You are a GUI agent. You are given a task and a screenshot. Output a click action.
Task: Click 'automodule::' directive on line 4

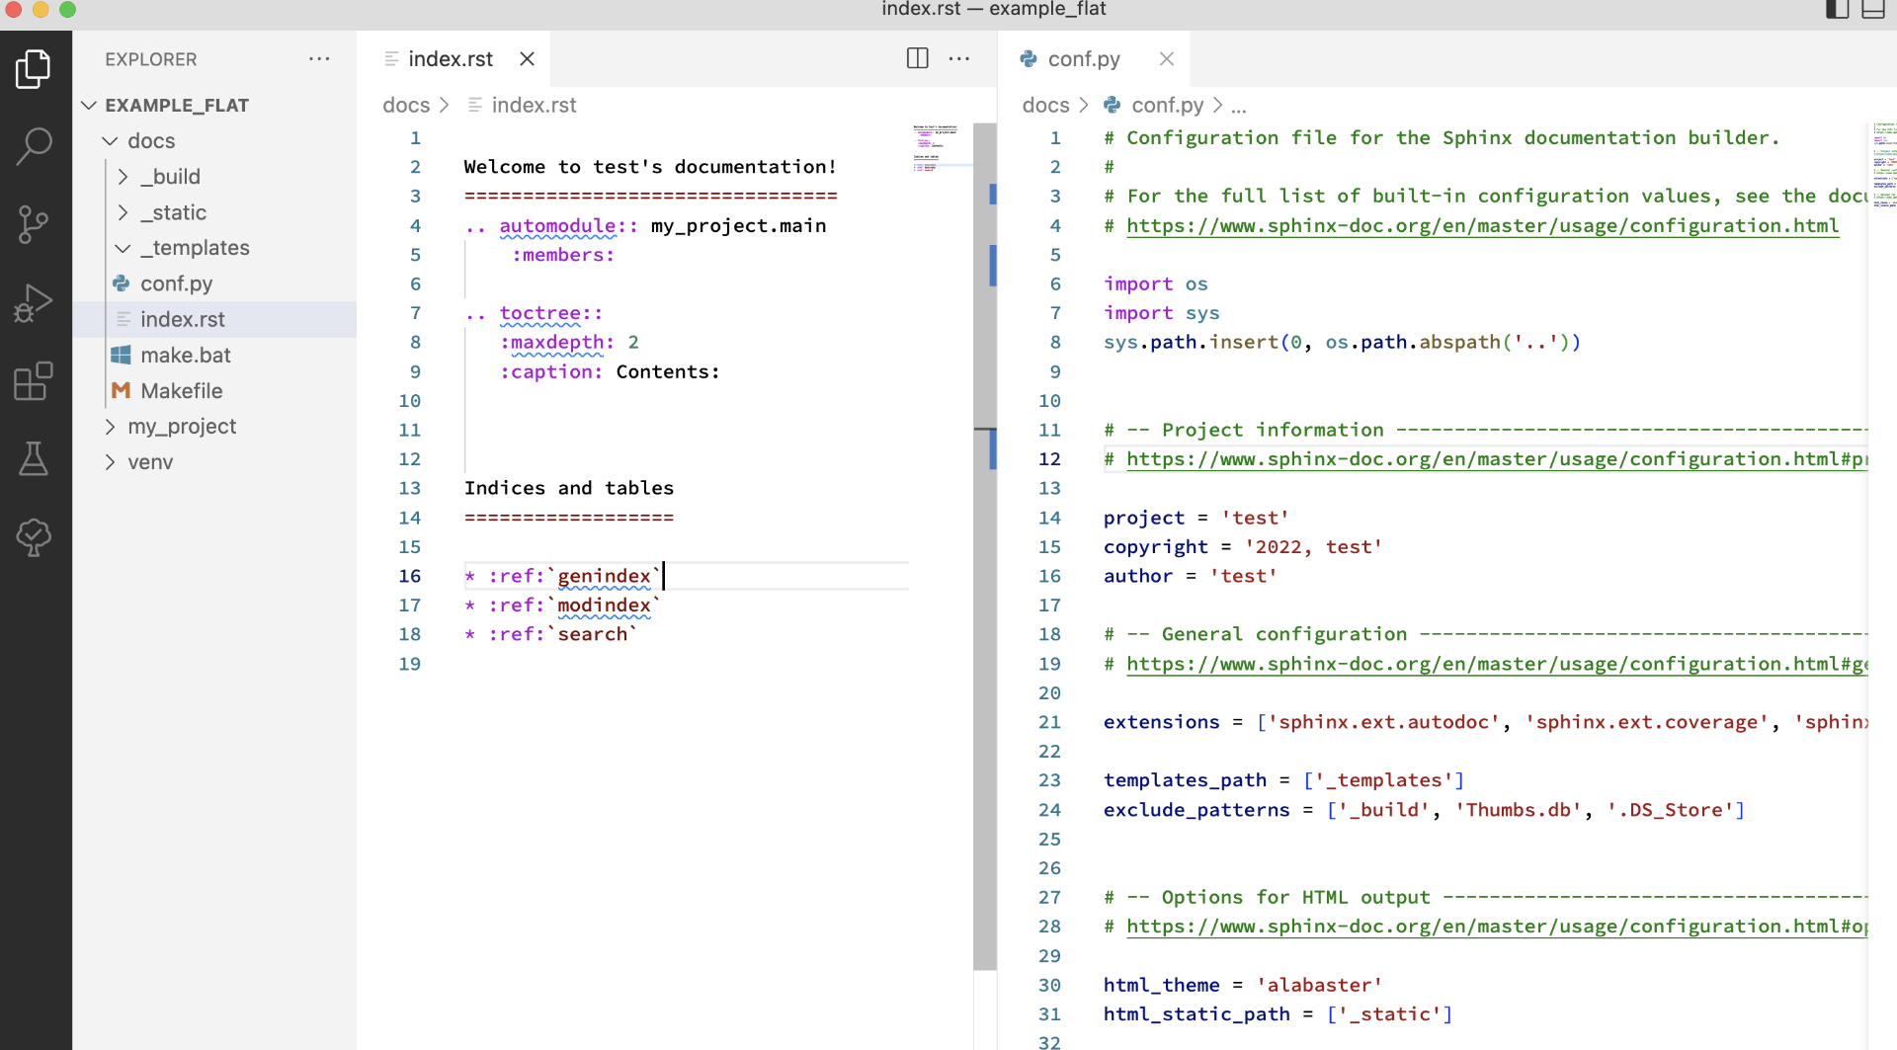click(x=568, y=226)
